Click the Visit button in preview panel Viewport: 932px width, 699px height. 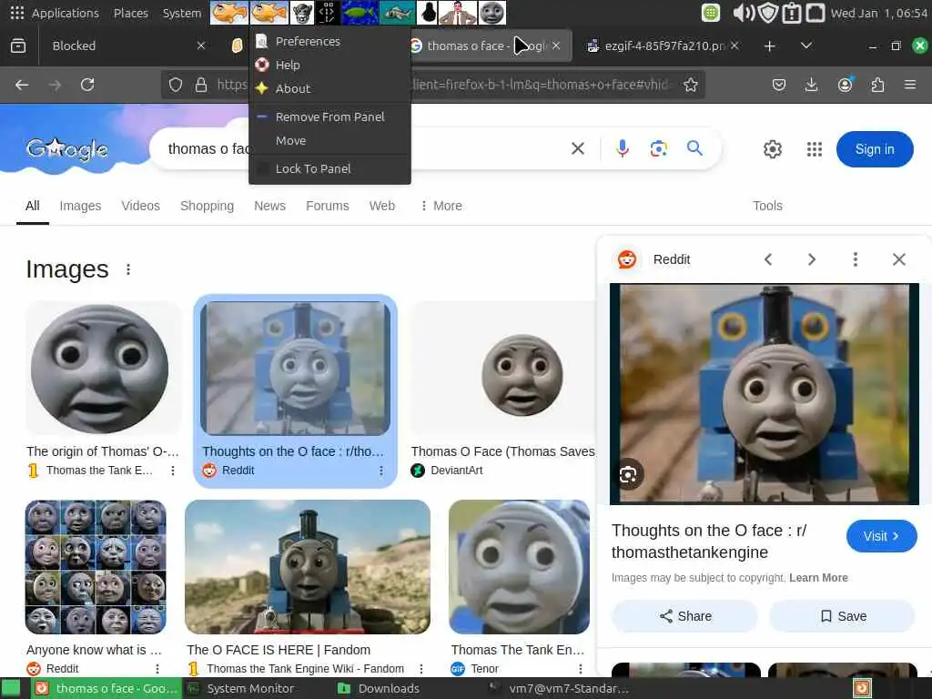(881, 536)
